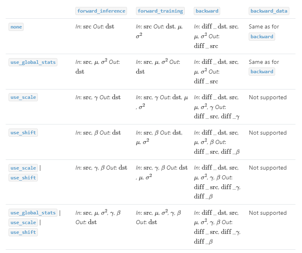The image size is (302, 253).
Task: Open use_global_stats link in the last table row
Action: (33, 213)
